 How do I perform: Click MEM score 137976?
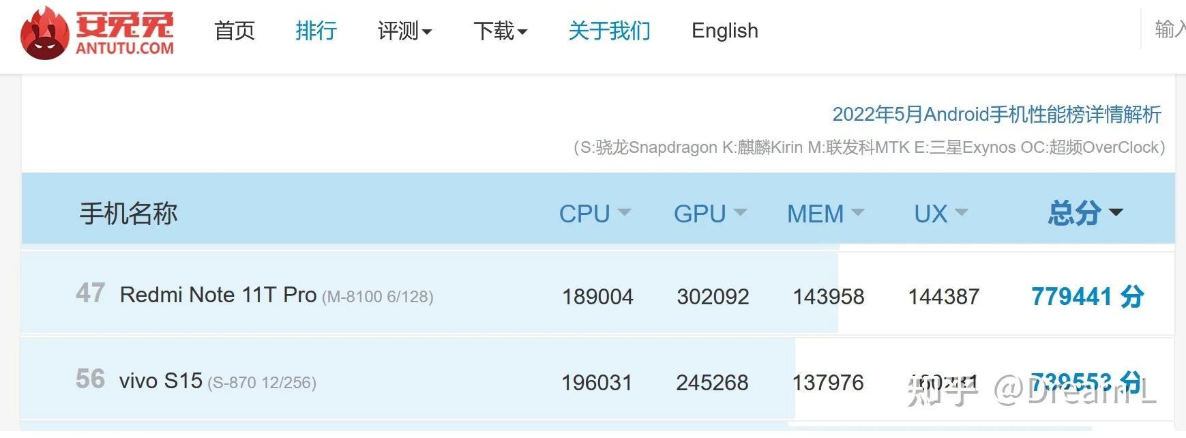[x=827, y=383]
